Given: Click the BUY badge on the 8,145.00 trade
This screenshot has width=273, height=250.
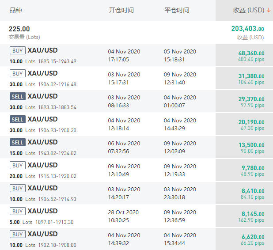Looking at the screenshot, I should 18,211.
